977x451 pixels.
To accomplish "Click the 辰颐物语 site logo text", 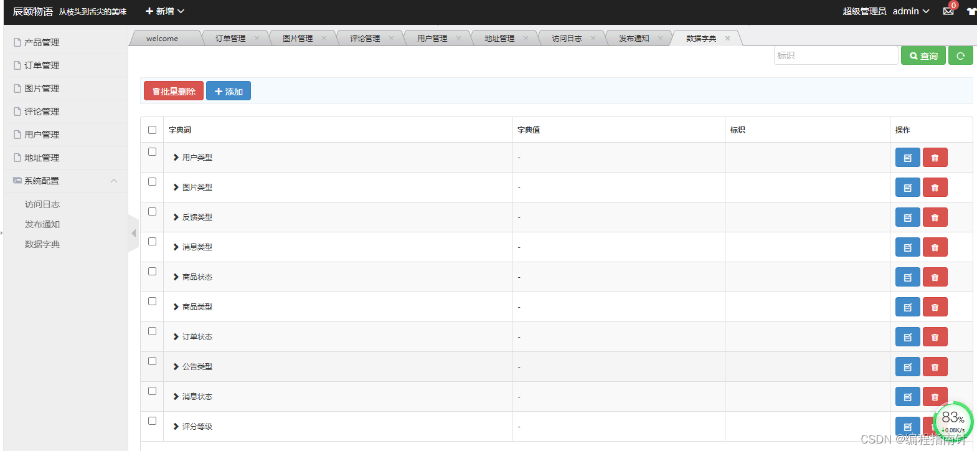I will click(x=33, y=11).
